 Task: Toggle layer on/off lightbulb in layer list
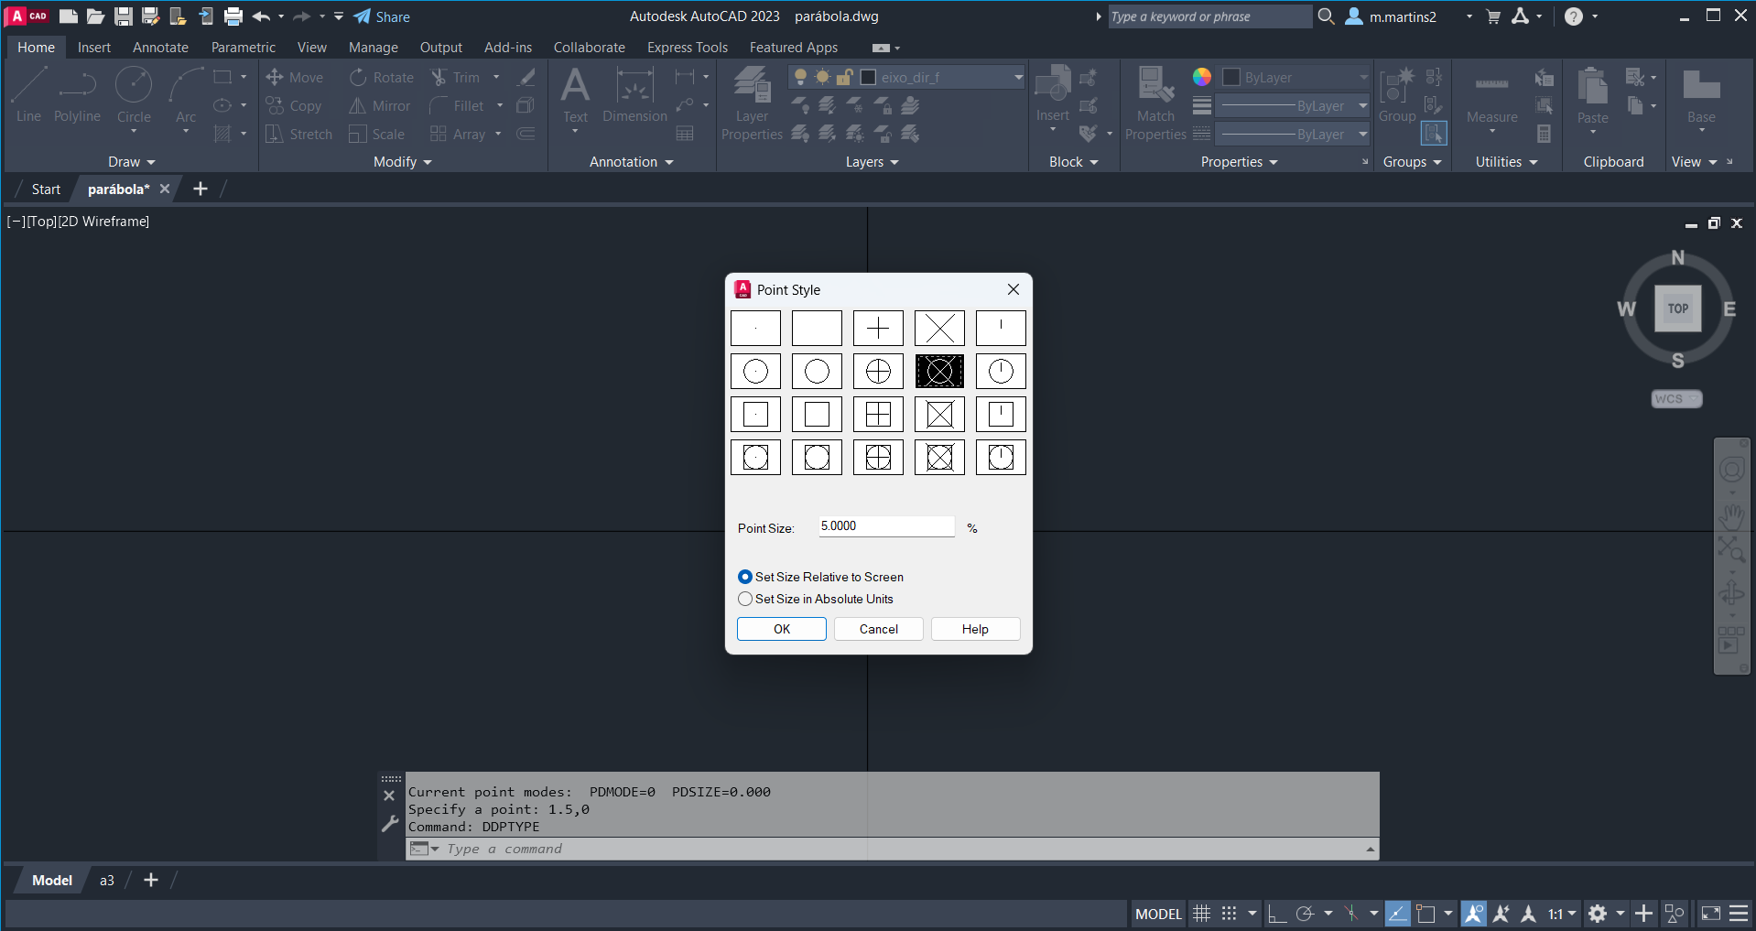[x=801, y=77]
